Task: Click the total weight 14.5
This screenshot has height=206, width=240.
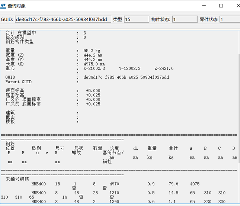Action: click(x=173, y=193)
